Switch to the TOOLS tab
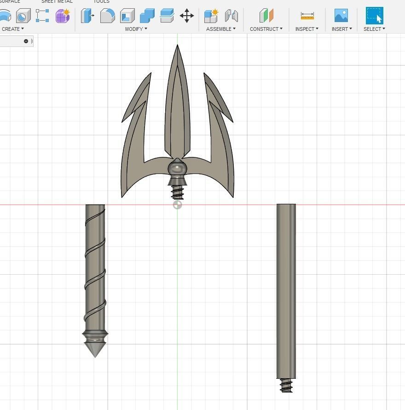This screenshot has width=405, height=410. tap(101, 1)
